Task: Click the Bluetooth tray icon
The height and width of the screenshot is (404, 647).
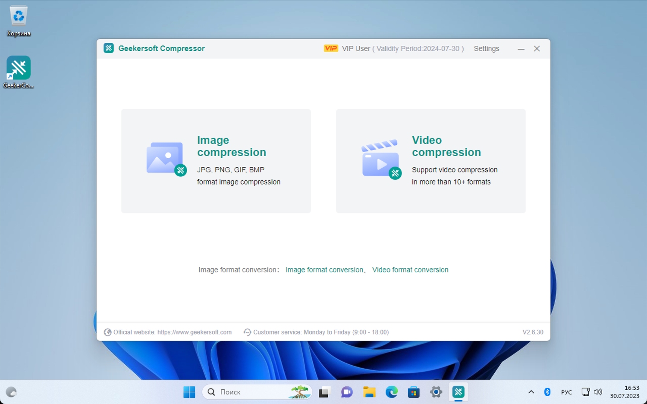Action: click(547, 392)
